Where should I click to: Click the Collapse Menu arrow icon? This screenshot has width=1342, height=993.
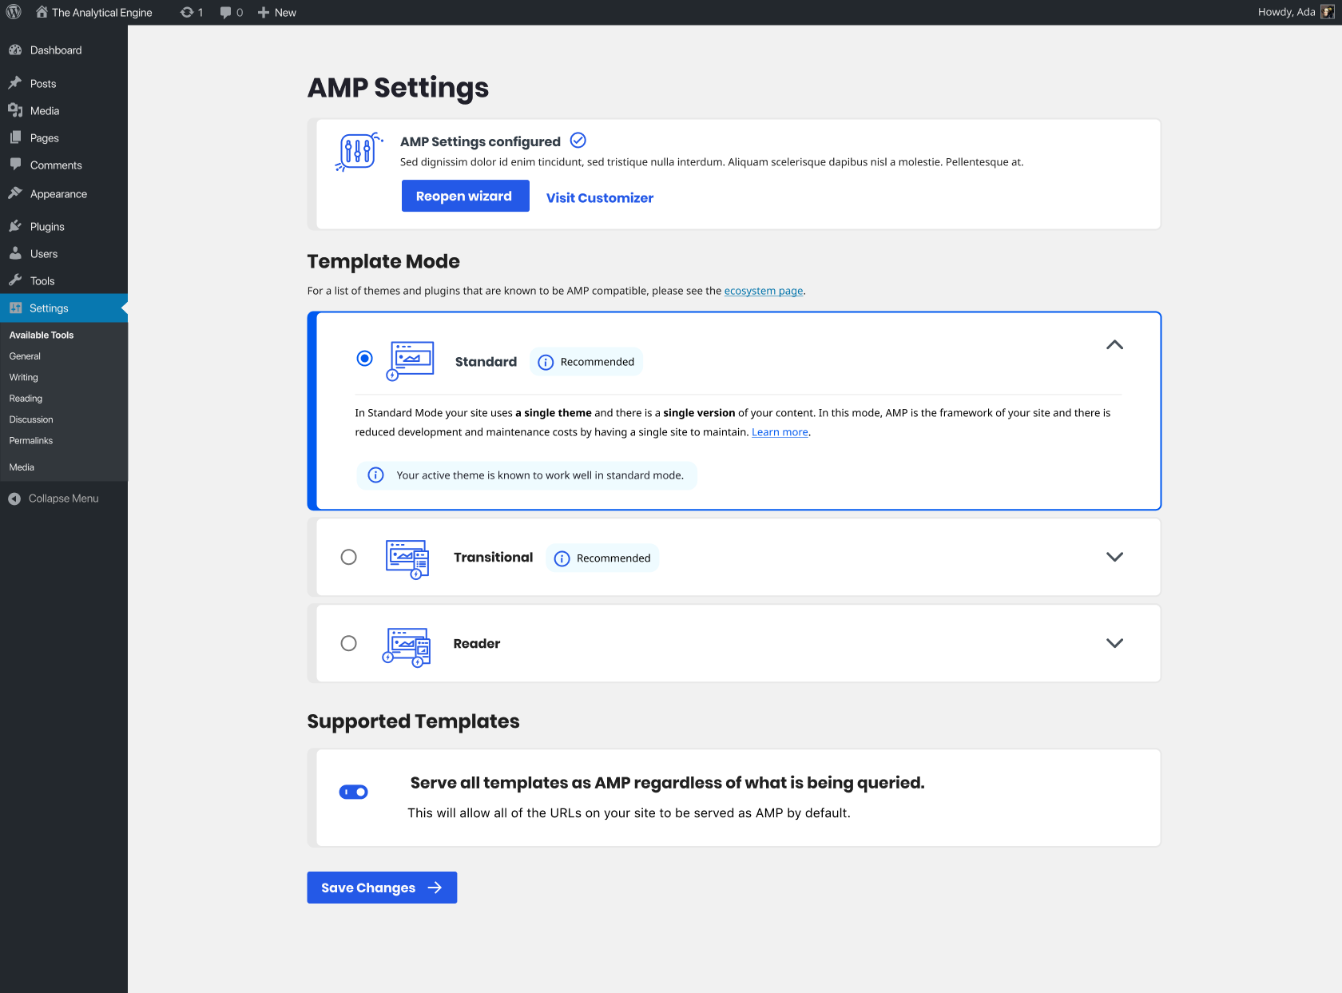(14, 498)
